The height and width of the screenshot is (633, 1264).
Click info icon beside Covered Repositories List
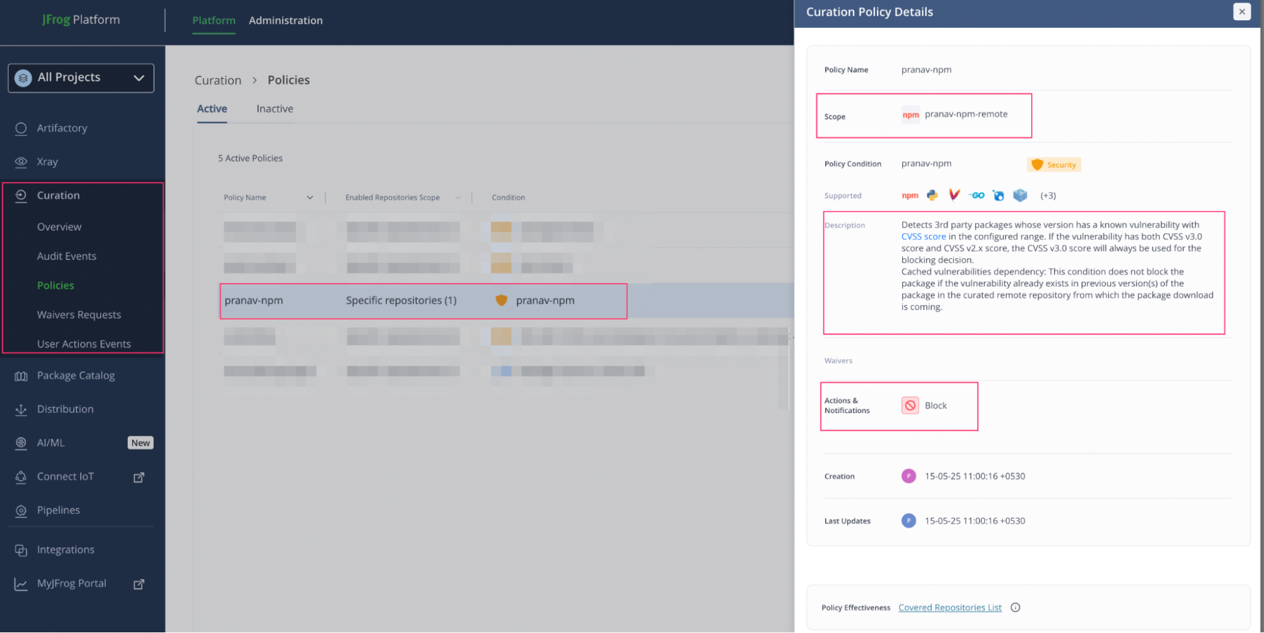click(1015, 608)
